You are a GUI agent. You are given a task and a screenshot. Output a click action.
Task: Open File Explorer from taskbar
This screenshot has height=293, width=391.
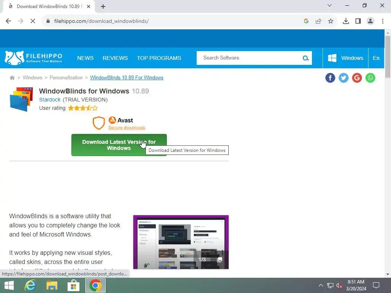pyautogui.click(x=52, y=285)
